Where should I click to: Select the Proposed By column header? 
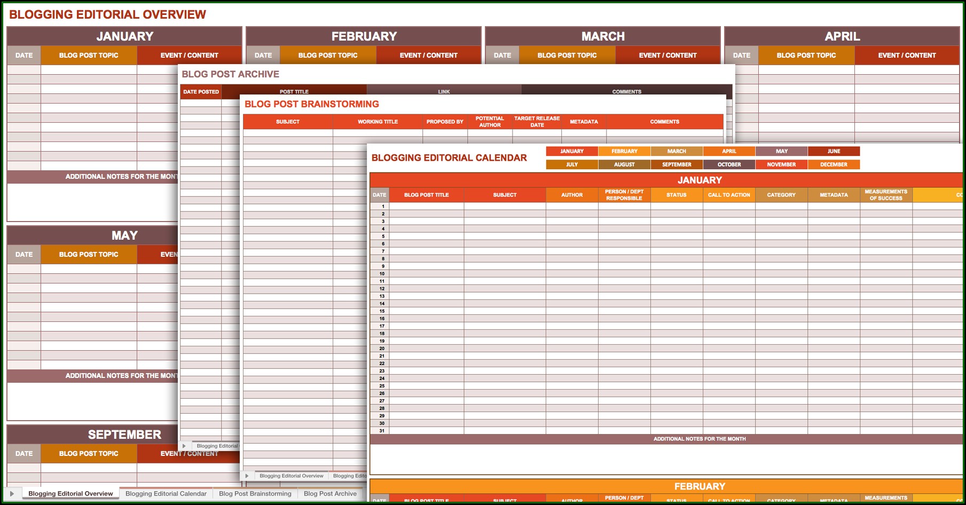pyautogui.click(x=445, y=122)
